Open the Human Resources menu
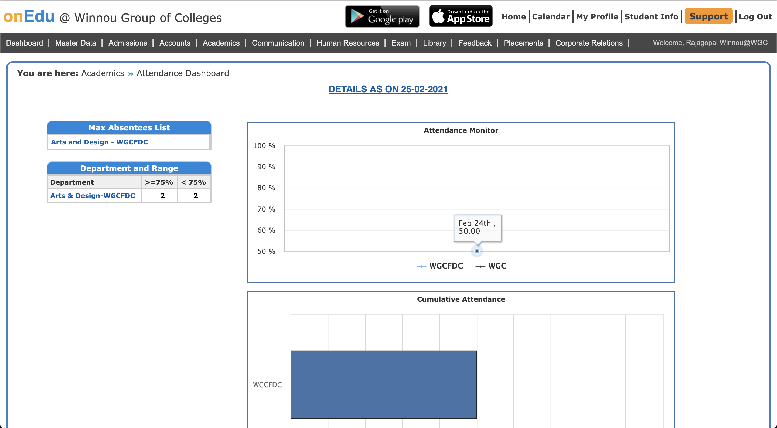This screenshot has height=428, width=777. [347, 43]
